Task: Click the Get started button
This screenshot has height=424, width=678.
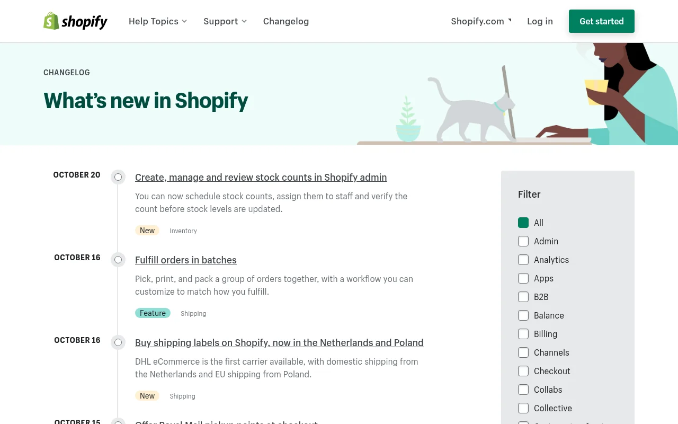Action: coord(602,21)
